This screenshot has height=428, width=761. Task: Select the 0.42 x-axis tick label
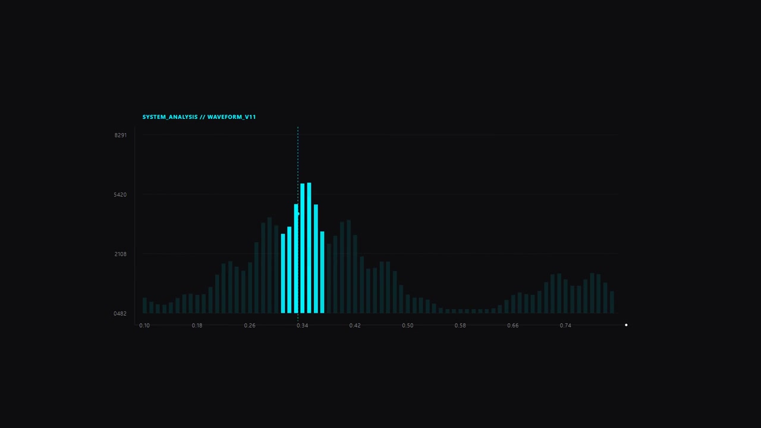coord(355,326)
